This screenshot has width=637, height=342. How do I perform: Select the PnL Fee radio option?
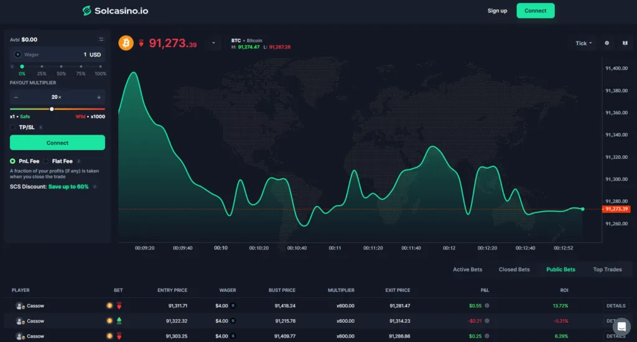click(13, 161)
